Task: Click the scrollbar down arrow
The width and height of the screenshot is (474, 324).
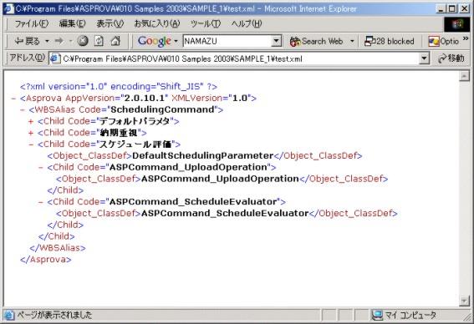Action: coord(464,301)
